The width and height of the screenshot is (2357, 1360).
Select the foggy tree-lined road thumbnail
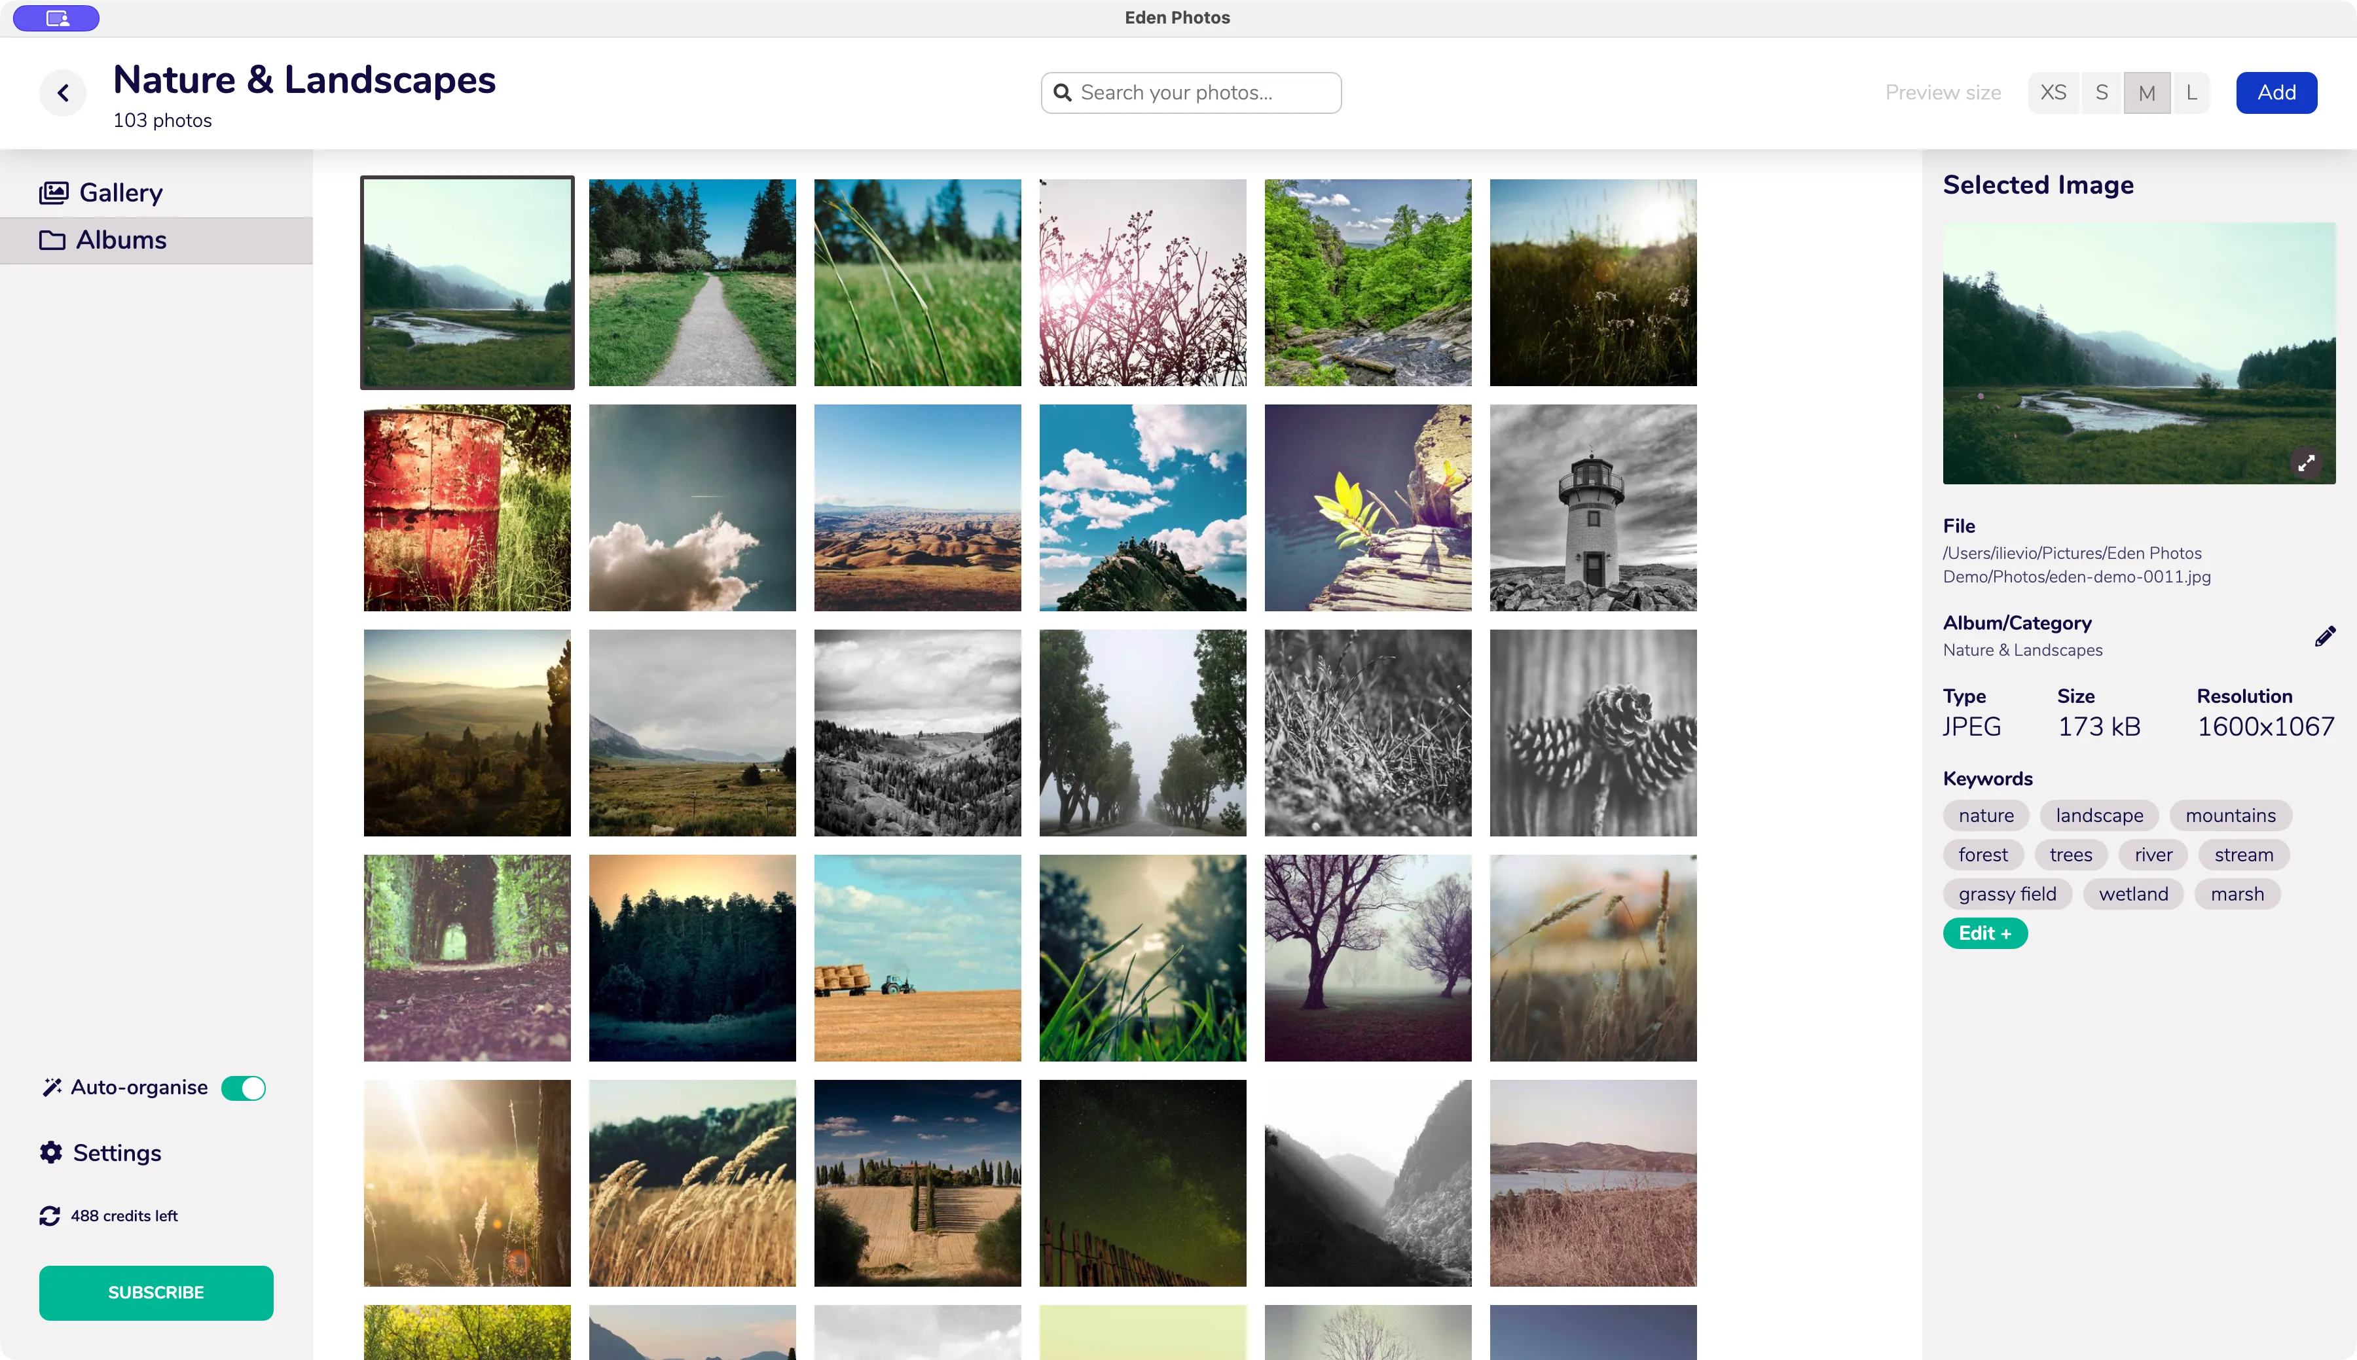pos(1142,732)
